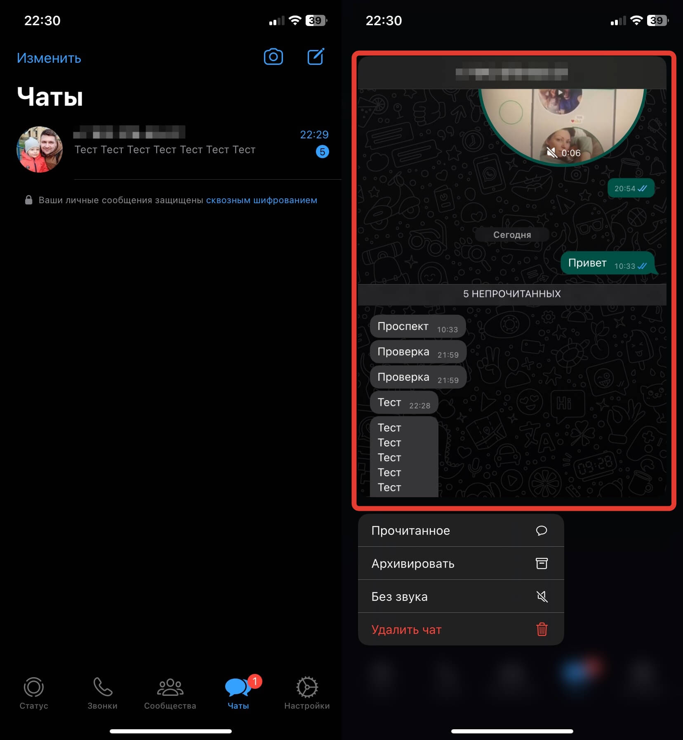Tap the Изменить button
Screen dimensions: 683x740
[x=49, y=58]
